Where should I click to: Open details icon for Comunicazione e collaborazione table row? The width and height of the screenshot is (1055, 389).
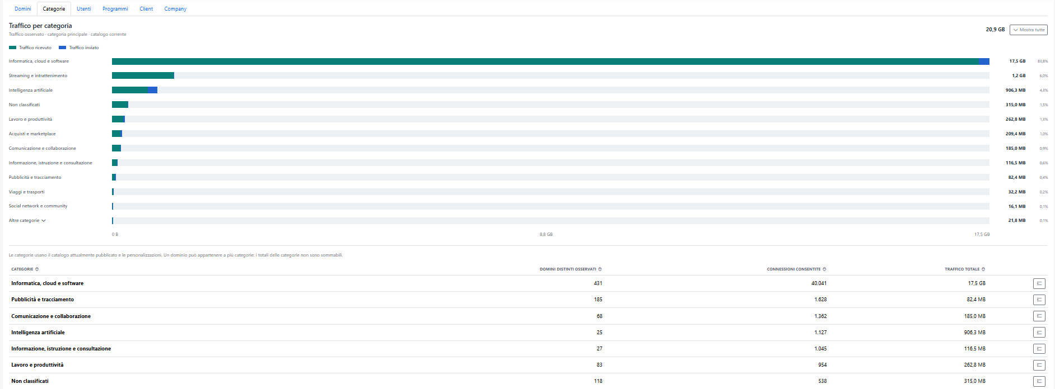pos(1039,316)
